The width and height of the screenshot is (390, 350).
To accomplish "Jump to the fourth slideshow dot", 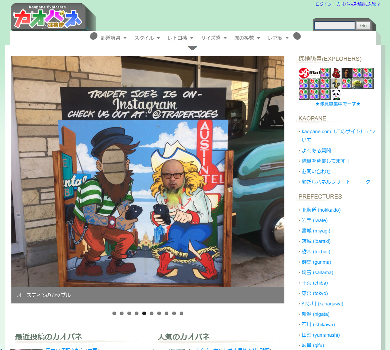I will click(x=136, y=313).
